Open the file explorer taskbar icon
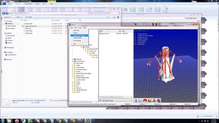 coord(9,121)
